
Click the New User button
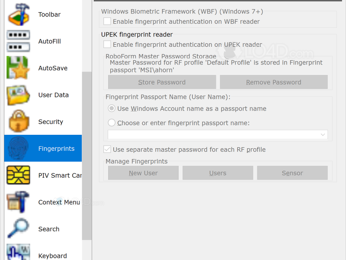(x=143, y=173)
